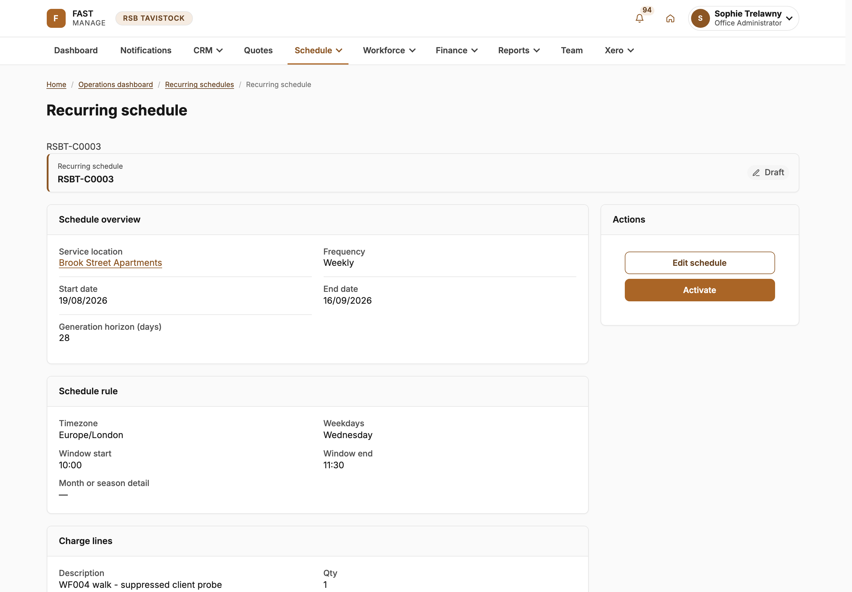The height and width of the screenshot is (592, 852).
Task: Open the Reports dropdown menu
Action: pos(519,50)
